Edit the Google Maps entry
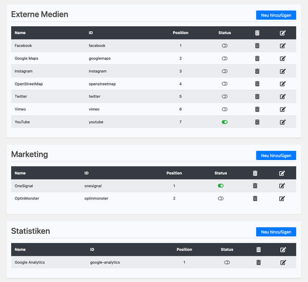 pyautogui.click(x=283, y=58)
